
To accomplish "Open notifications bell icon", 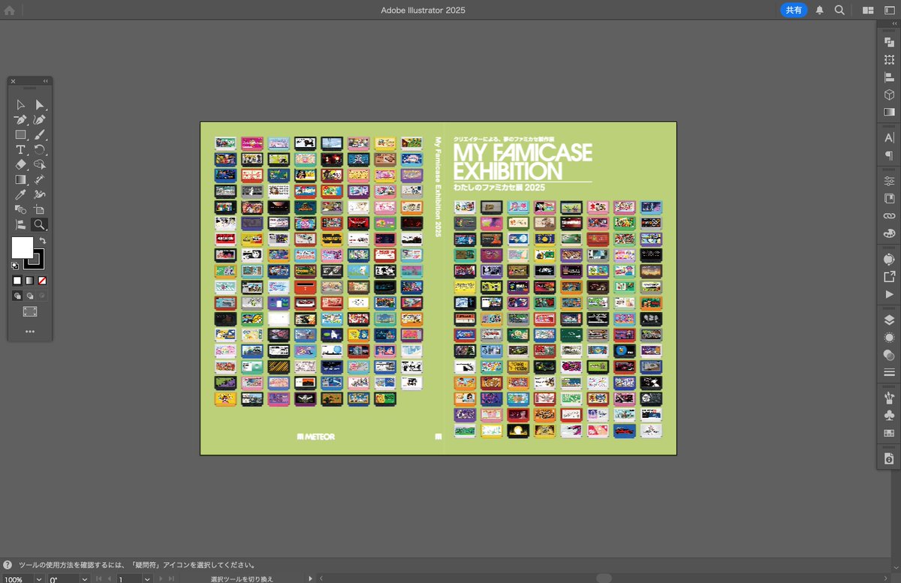I will pyautogui.click(x=820, y=10).
